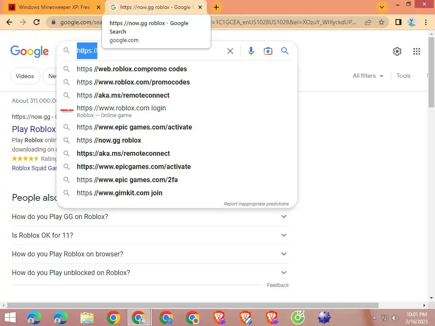Open the Tools options

[x=403, y=76]
